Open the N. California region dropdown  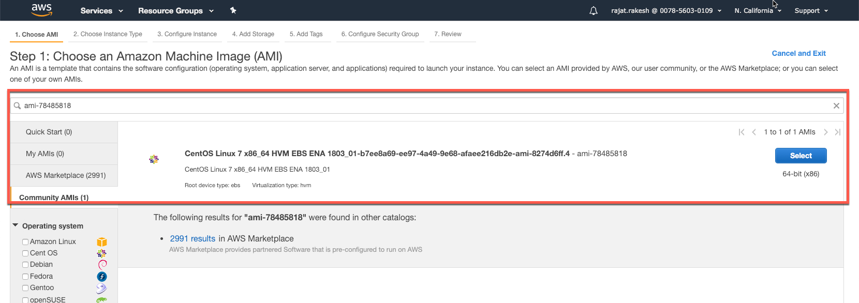click(x=758, y=11)
